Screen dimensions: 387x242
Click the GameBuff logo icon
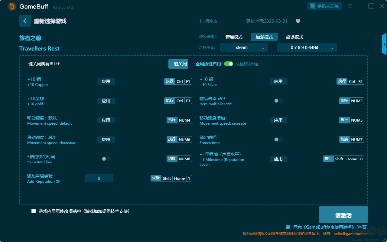[12, 6]
